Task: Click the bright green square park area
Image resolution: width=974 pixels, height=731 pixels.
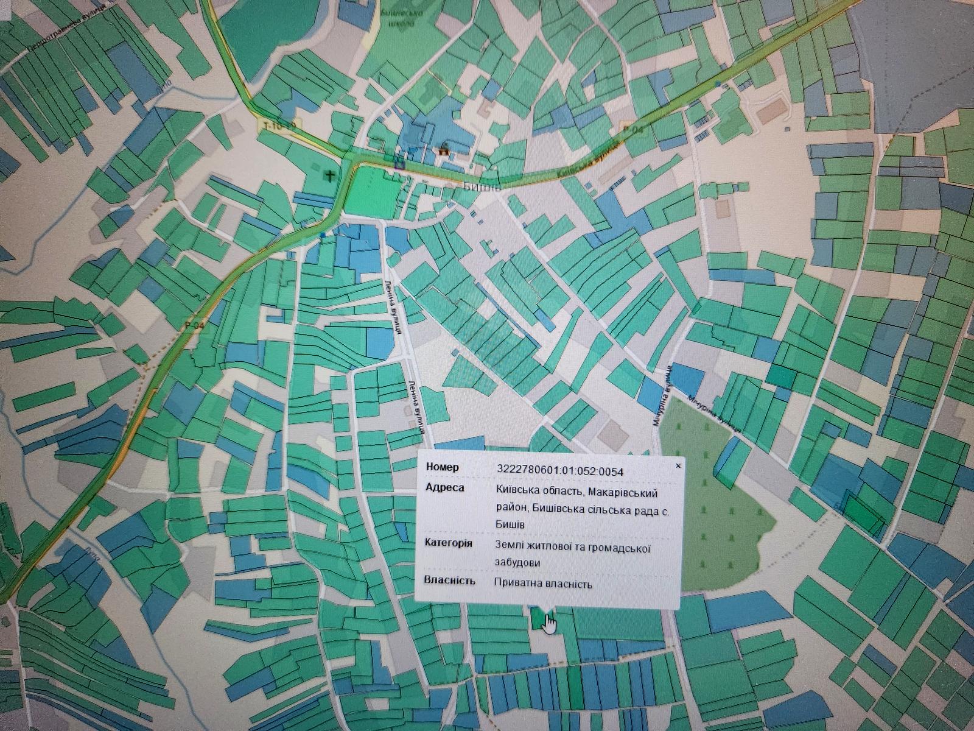Action: pyautogui.click(x=370, y=191)
